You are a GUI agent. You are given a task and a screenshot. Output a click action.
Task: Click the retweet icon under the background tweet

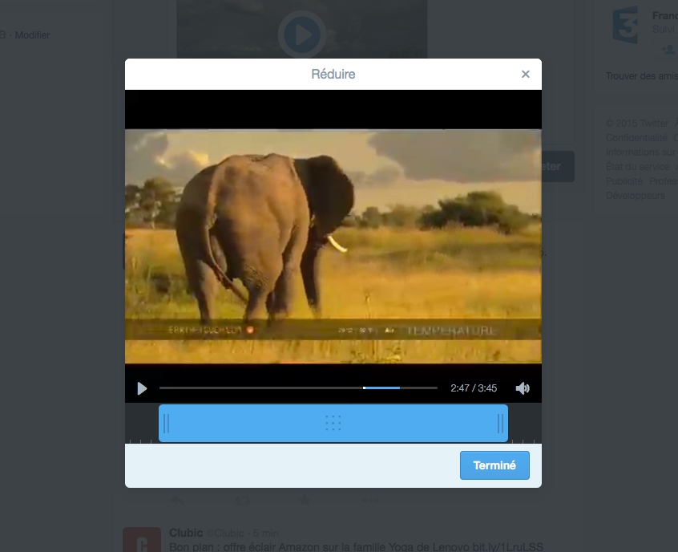[243, 501]
